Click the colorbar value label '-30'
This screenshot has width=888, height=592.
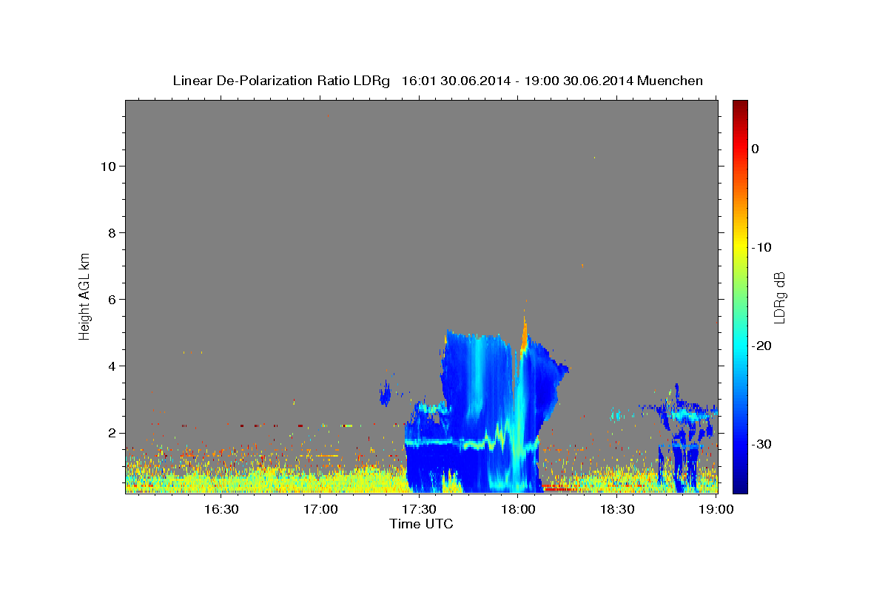click(761, 444)
